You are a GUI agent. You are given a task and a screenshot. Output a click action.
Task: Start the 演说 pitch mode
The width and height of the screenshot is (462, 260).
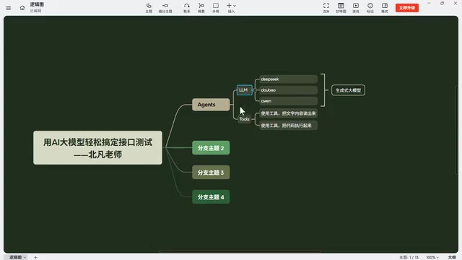tap(356, 8)
